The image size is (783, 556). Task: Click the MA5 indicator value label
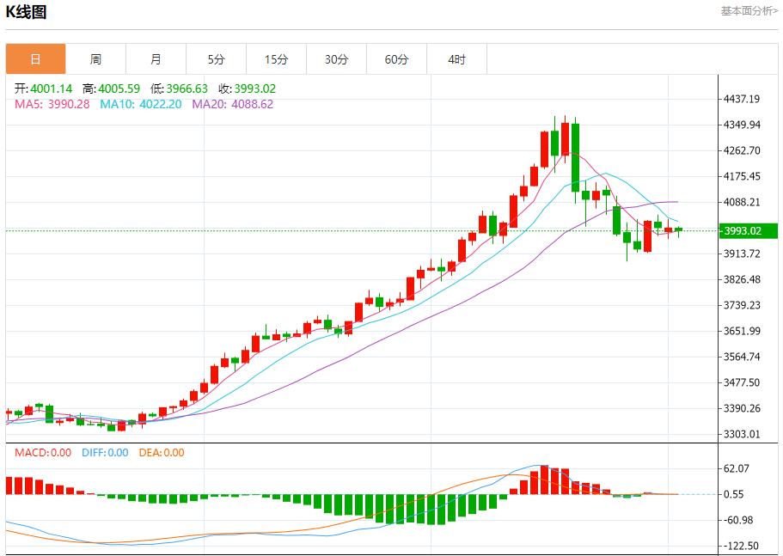(x=52, y=104)
